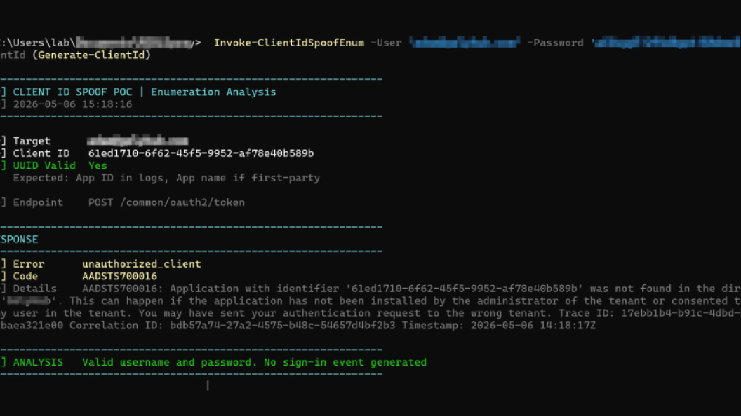Click the 'CLIENT ID SPOOF POC' heading
The width and height of the screenshot is (741, 416).
coord(72,92)
